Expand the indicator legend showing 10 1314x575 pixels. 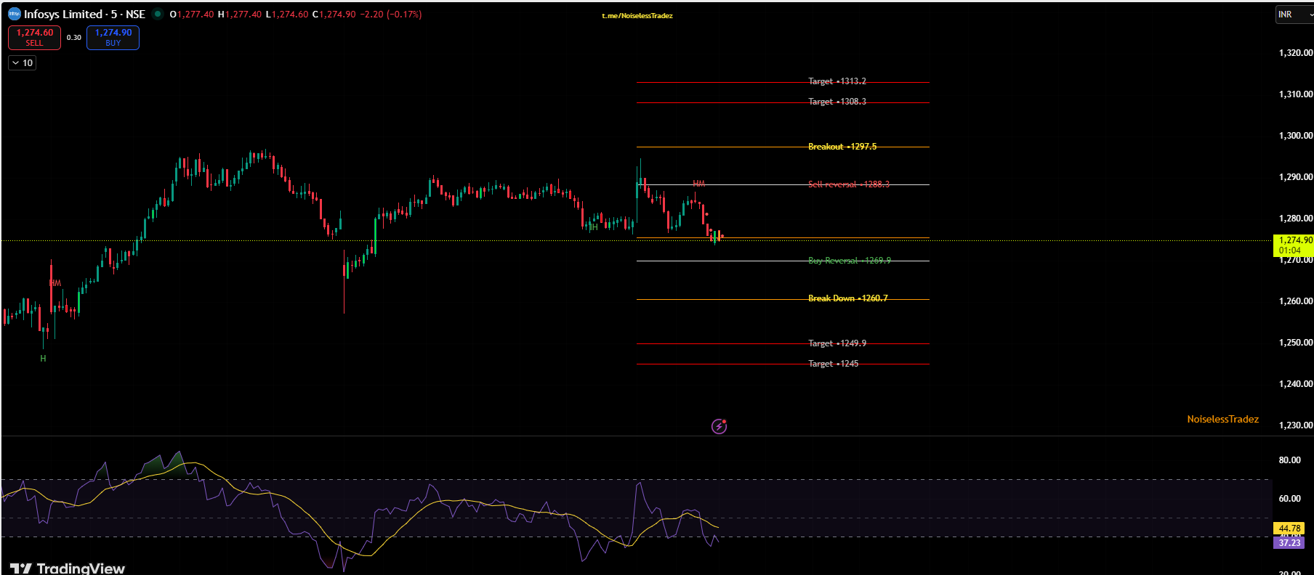(x=23, y=63)
